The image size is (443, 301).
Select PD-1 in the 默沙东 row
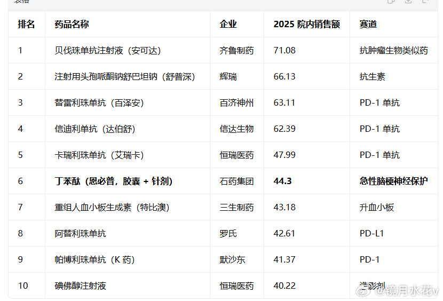click(369, 260)
